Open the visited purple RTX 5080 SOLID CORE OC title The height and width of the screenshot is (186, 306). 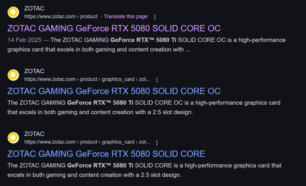click(114, 29)
